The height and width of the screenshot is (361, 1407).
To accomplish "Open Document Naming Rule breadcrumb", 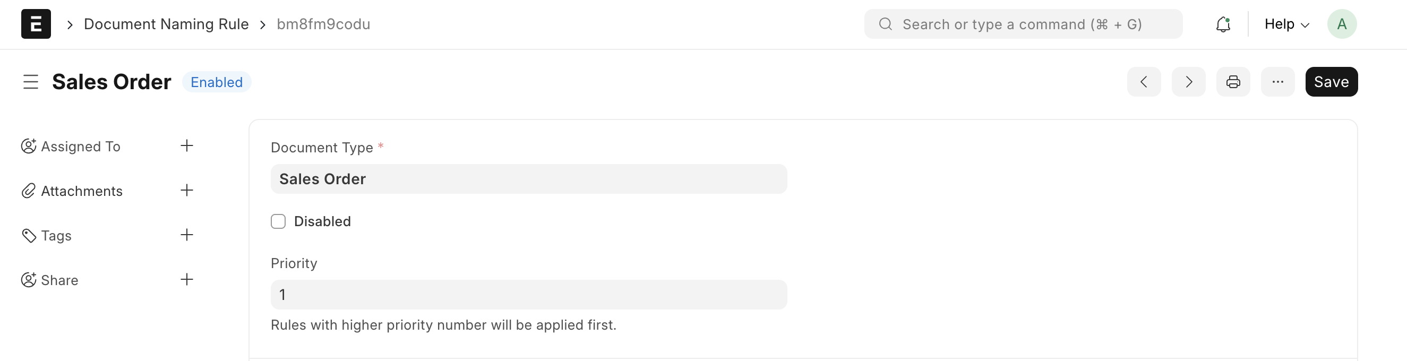I will click(166, 23).
